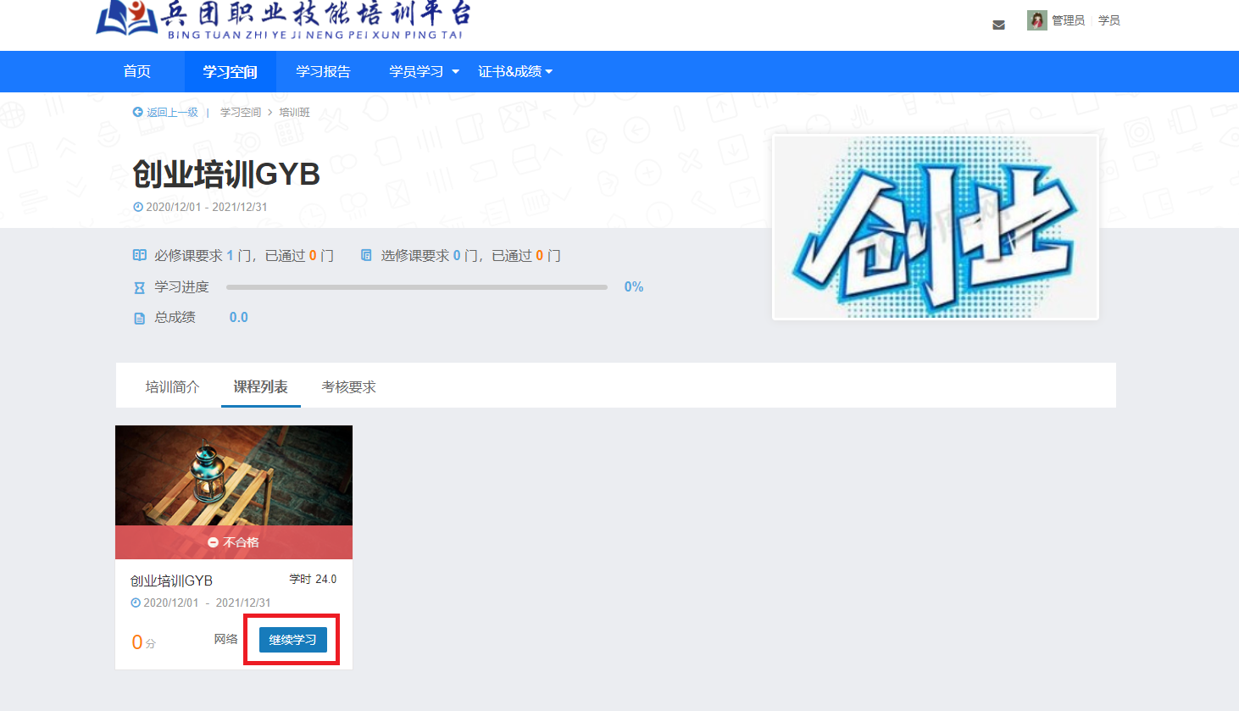Screen dimensions: 1239x711
Task: Click the 学习空间 breadcrumb link
Action: pos(241,113)
